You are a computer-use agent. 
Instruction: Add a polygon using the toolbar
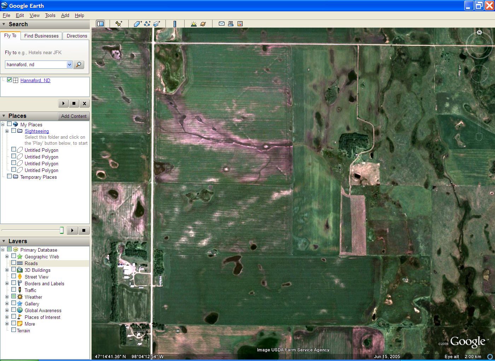click(138, 24)
